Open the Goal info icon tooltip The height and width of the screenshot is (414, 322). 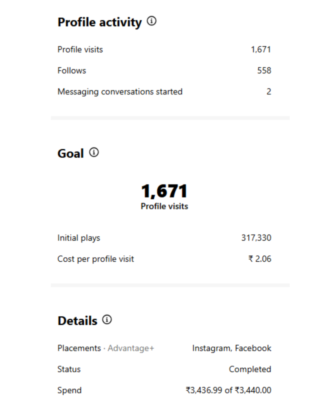(x=94, y=153)
